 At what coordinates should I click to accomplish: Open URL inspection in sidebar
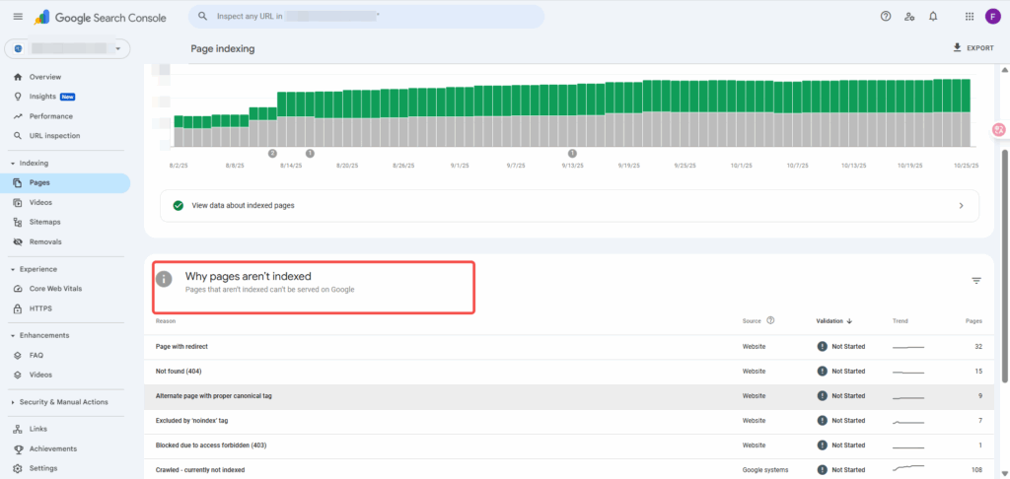(54, 136)
